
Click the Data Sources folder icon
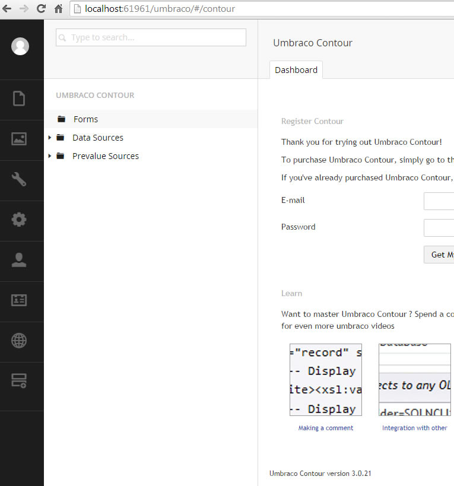click(x=61, y=138)
